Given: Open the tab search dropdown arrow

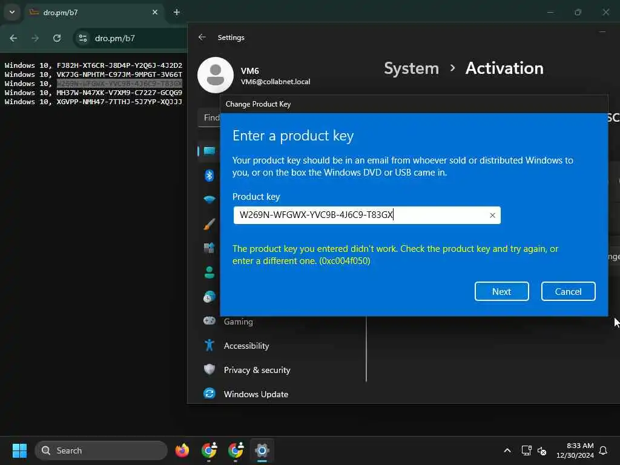Looking at the screenshot, I should pos(12,12).
